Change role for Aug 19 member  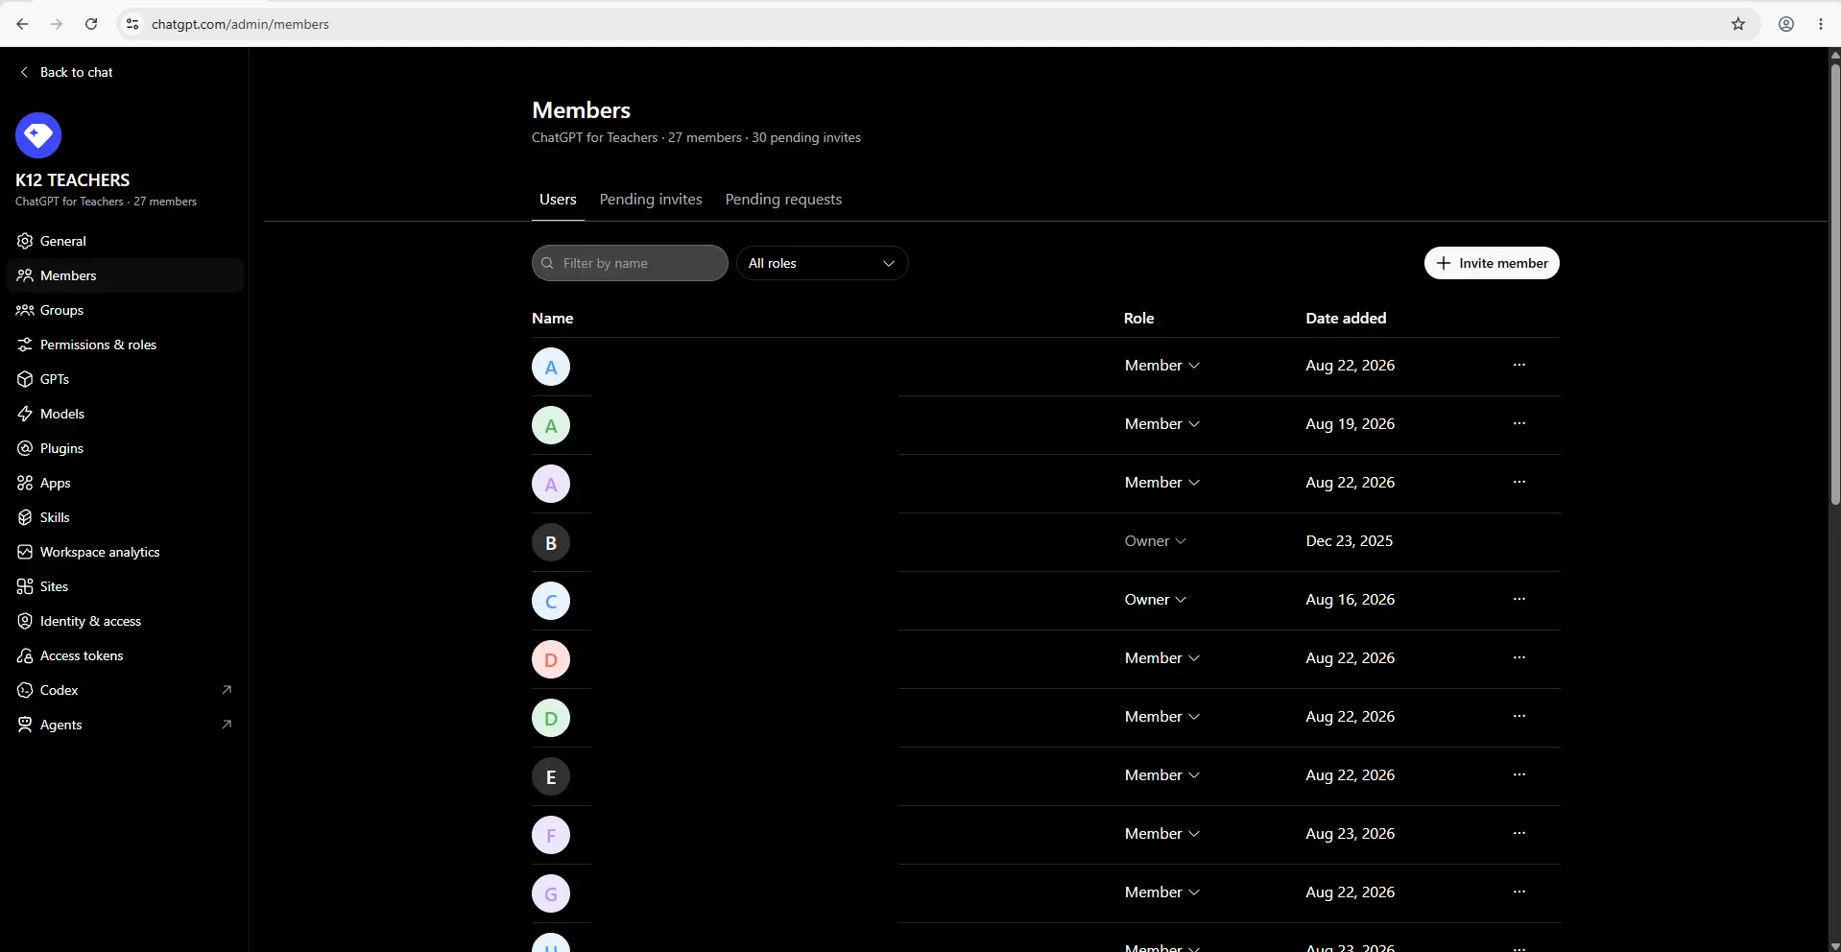coord(1162,424)
